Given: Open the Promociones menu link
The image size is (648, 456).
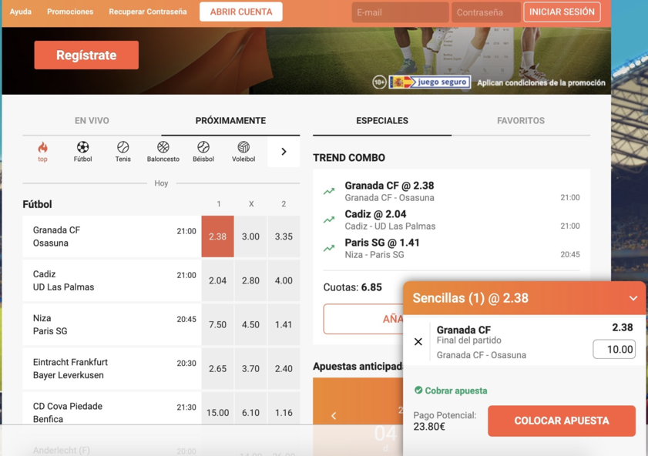Looking at the screenshot, I should pyautogui.click(x=70, y=12).
